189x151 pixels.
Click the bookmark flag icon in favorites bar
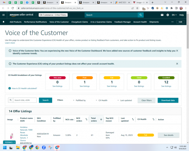pyautogui.click(x=3, y=22)
